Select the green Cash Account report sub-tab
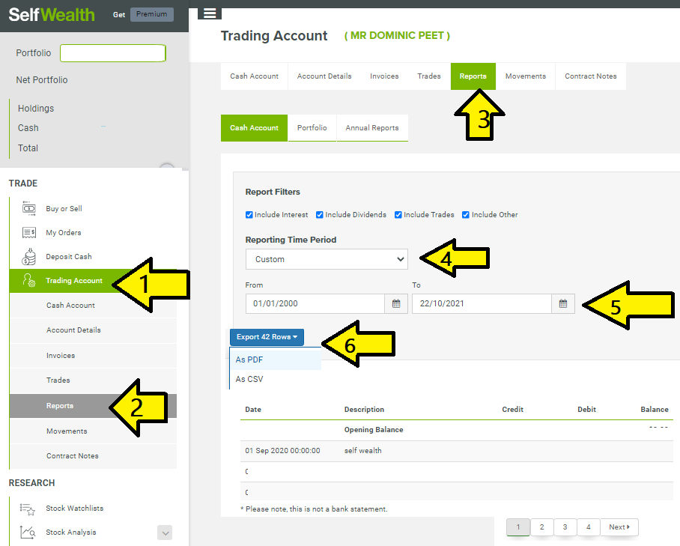Viewport: 680px width, 546px height. 254,128
